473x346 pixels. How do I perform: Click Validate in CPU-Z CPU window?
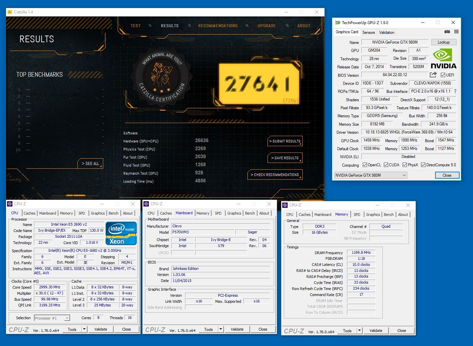101,329
